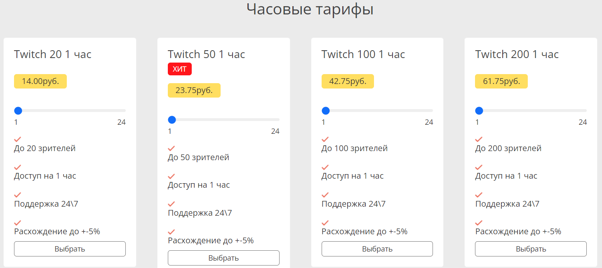Viewport: 602px width, 268px height.
Task: Click checkmark icon above 'До 50 зрителей'
Action: [x=171, y=148]
